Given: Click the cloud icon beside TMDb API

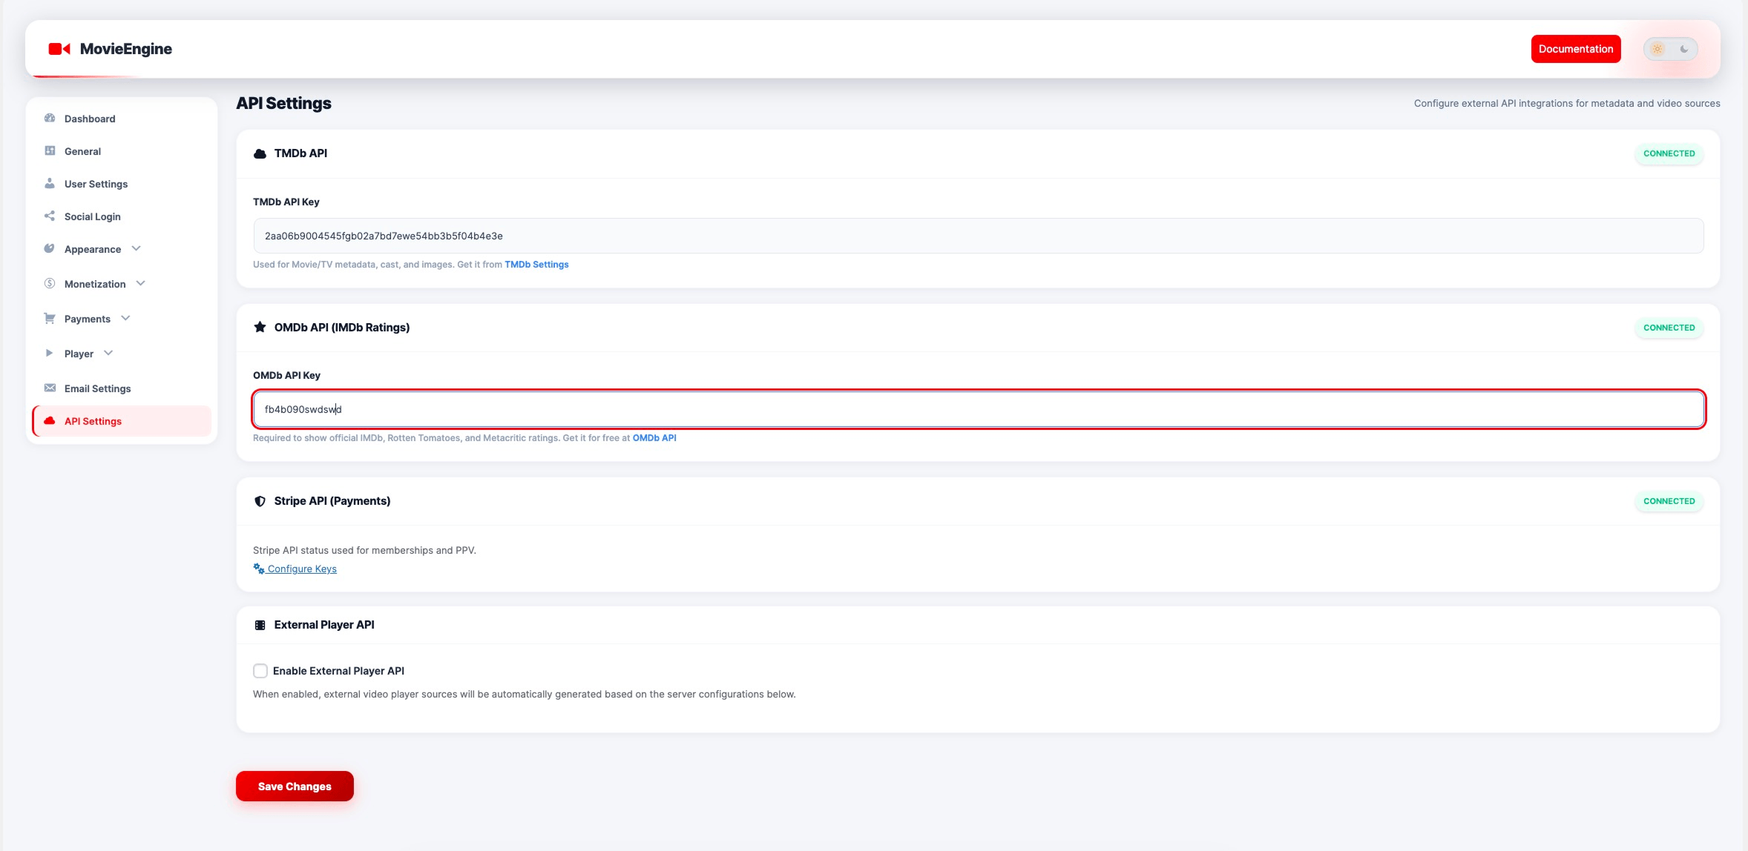Looking at the screenshot, I should pyautogui.click(x=259, y=153).
